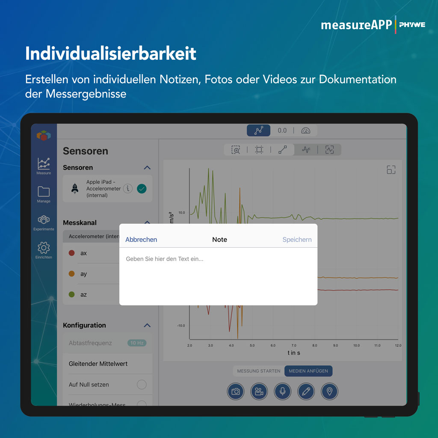Add location with map pin icon
The image size is (438, 438).
330,391
